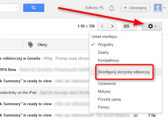The image size is (168, 121).
Task: Click the paperclip attachment icon
Action: coord(135,116)
